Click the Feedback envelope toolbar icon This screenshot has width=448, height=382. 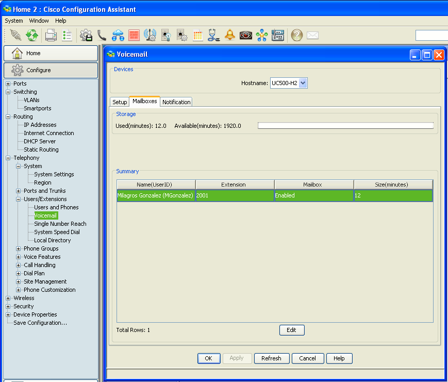pyautogui.click(x=312, y=36)
